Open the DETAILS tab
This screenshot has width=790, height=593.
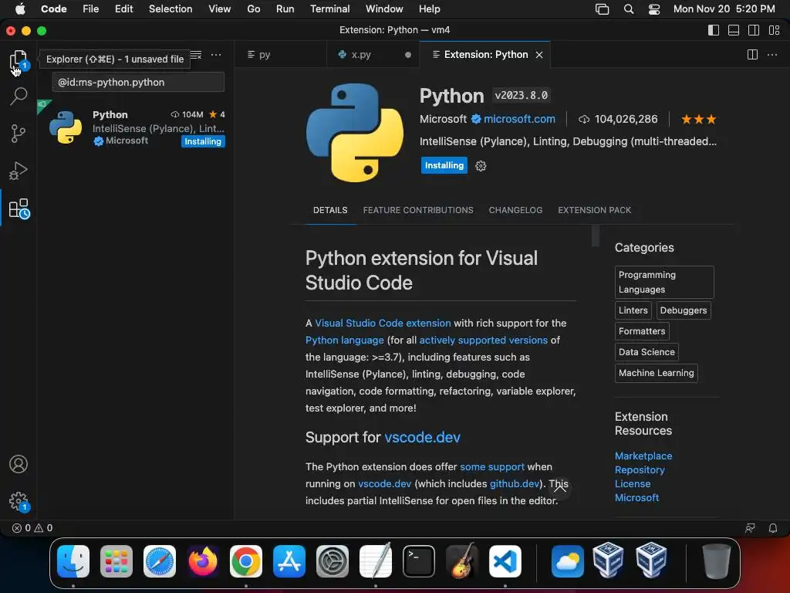click(330, 210)
